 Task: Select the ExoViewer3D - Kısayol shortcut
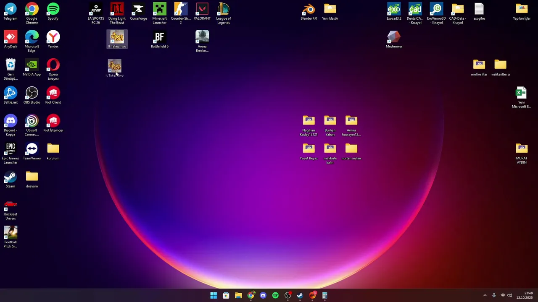[x=436, y=13]
